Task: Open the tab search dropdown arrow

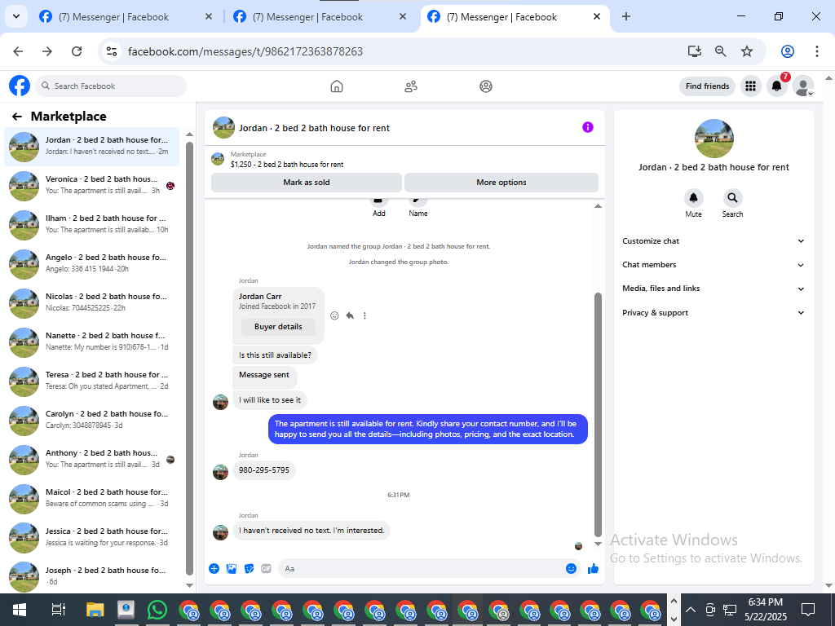Action: [16, 16]
